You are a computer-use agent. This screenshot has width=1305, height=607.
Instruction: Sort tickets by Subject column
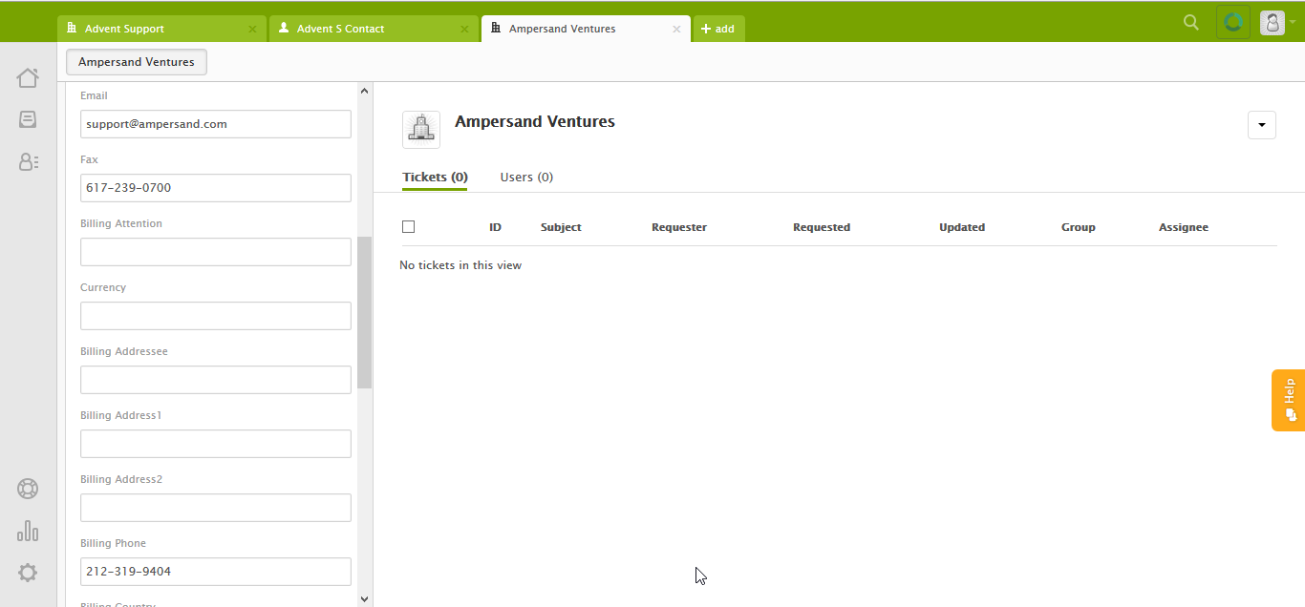point(561,227)
